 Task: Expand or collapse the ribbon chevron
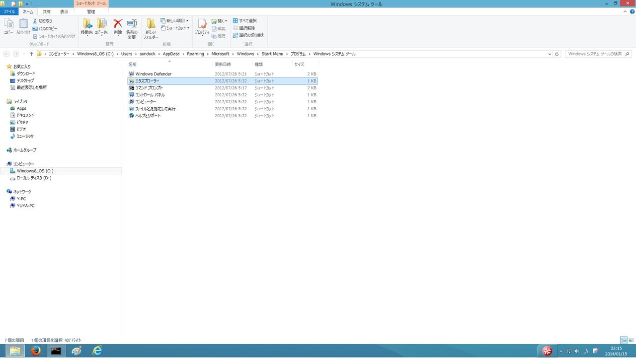coord(625,11)
